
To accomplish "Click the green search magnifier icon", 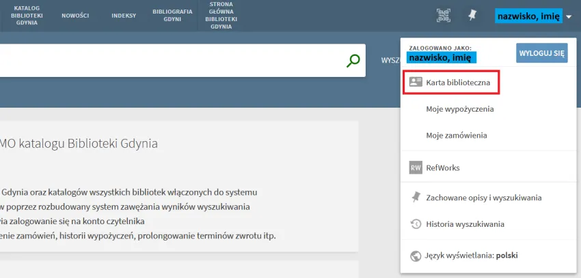I will 353,61.
